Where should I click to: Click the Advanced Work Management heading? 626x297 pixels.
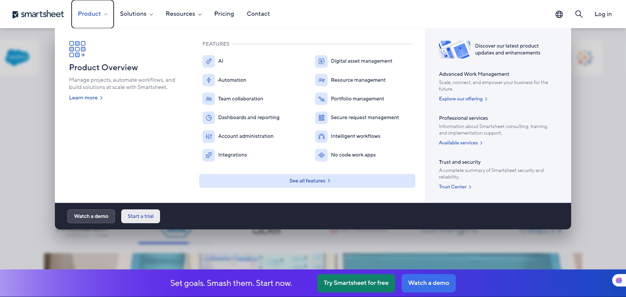click(x=474, y=74)
